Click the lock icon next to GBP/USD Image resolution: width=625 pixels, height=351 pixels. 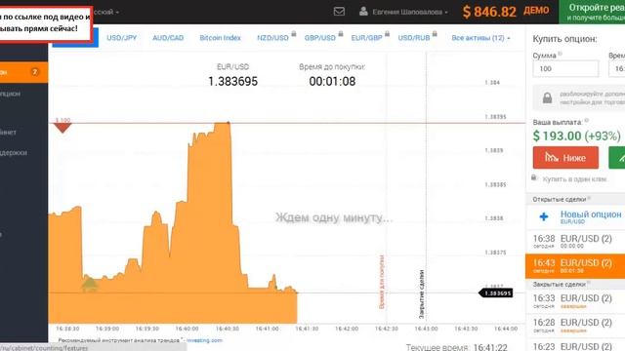point(341,34)
